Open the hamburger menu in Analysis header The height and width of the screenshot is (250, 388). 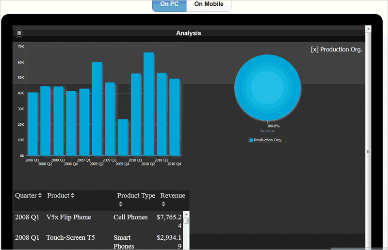click(19, 33)
